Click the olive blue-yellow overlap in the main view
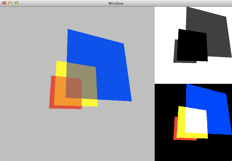 [x=89, y=83]
